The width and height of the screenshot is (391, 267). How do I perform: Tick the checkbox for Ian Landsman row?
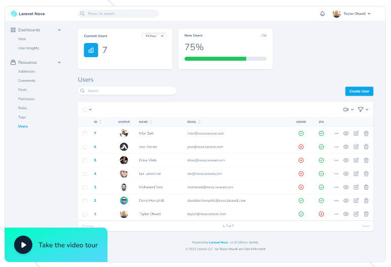coord(85,174)
